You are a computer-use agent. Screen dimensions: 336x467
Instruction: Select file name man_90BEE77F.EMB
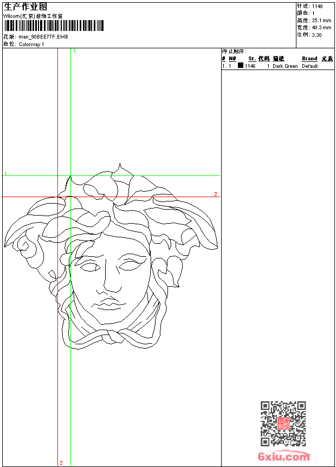coord(43,36)
